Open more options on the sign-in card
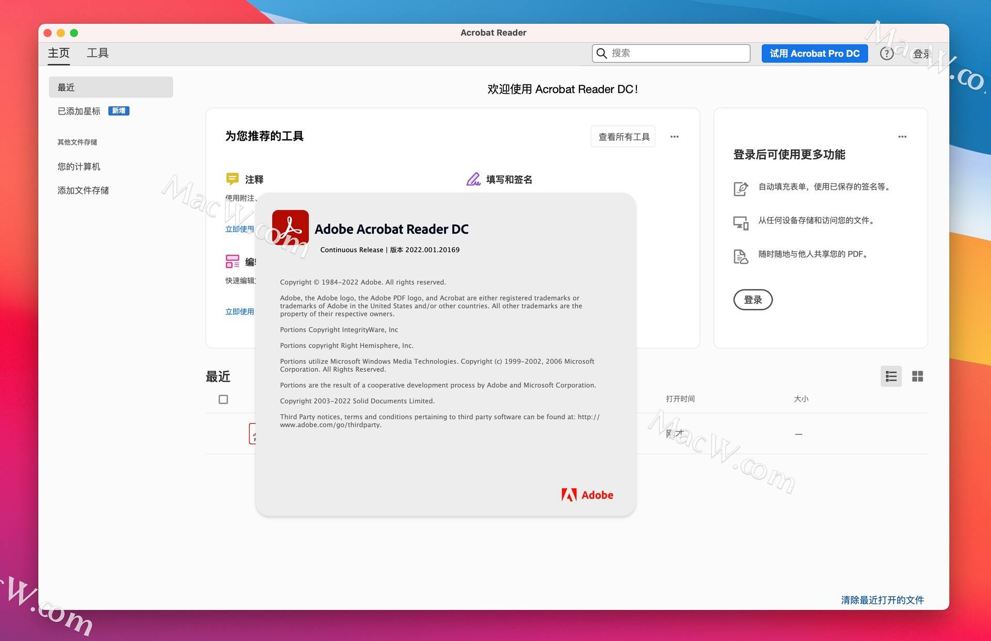Image resolution: width=991 pixels, height=641 pixels. tap(902, 137)
